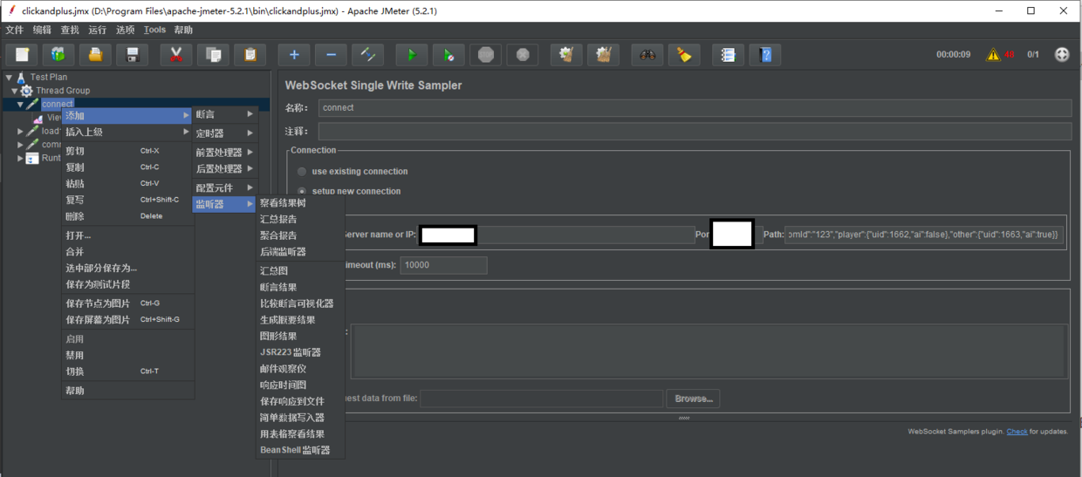Cut the element with the scissors icon
Viewport: 1082px width, 477px height.
click(175, 54)
